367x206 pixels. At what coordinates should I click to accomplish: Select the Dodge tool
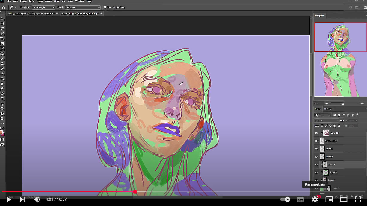[2, 89]
